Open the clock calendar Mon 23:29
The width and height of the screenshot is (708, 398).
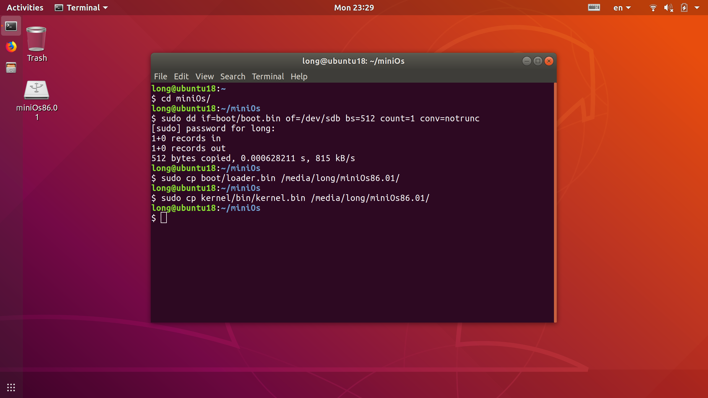(354, 8)
